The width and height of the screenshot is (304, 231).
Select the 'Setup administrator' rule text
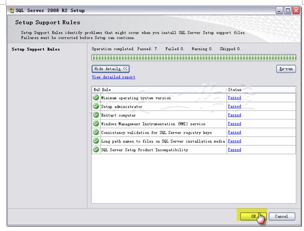(121, 107)
